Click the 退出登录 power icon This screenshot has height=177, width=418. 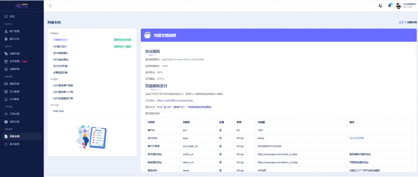(x=6, y=144)
